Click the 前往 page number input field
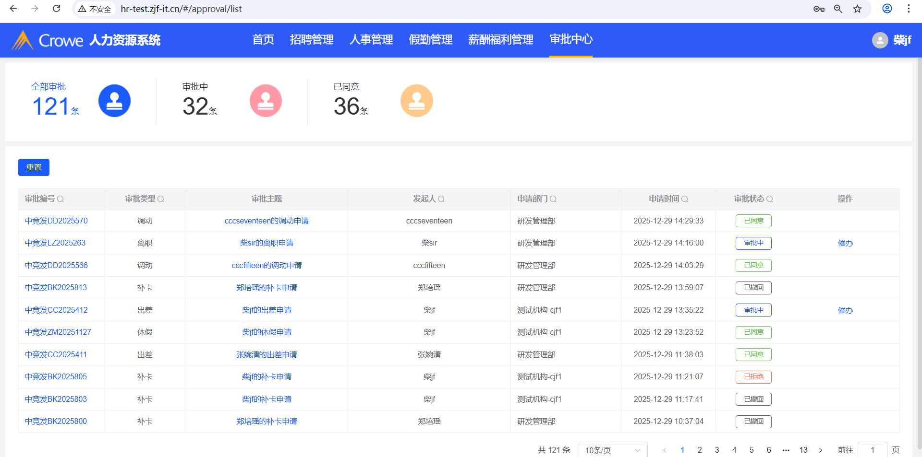Screen dimensions: 922x457 [x=872, y=450]
